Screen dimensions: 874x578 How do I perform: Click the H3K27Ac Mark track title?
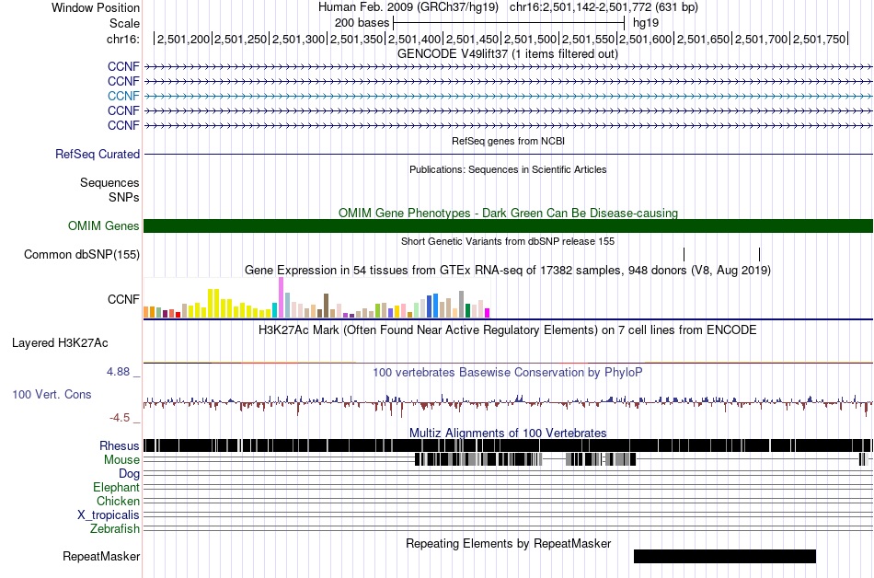coord(508,330)
